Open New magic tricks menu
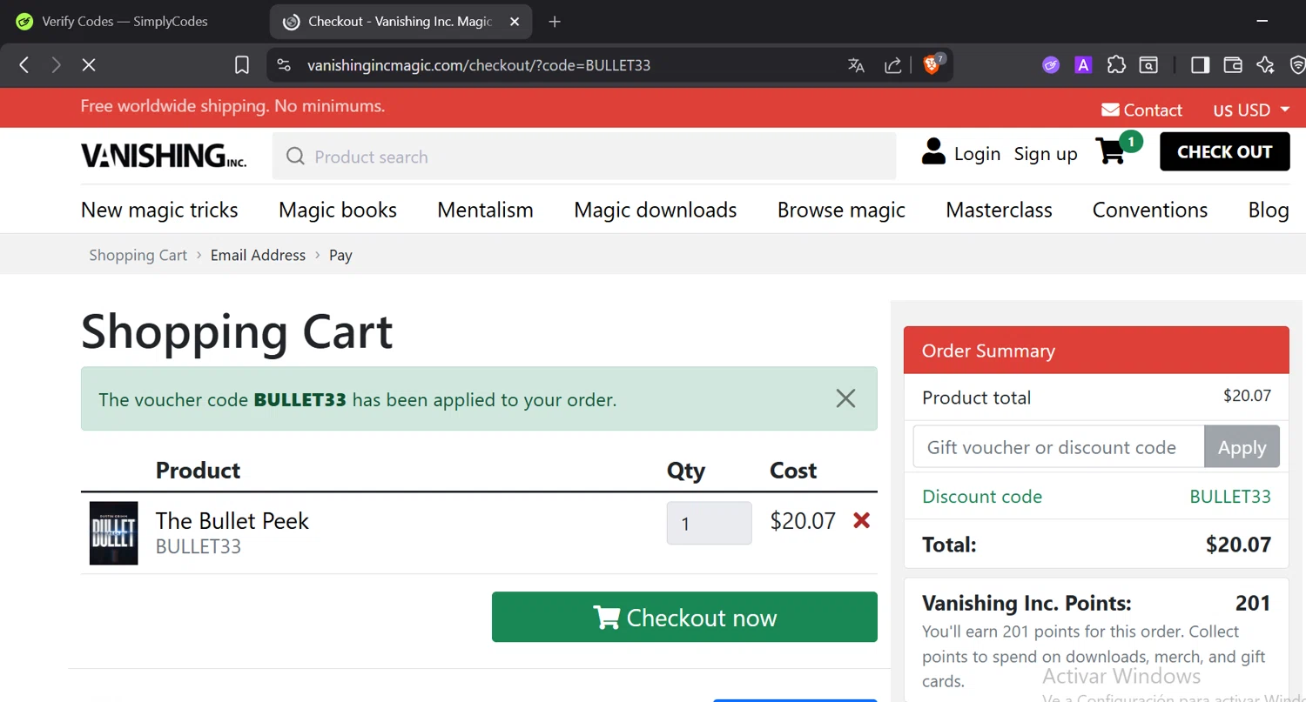Image resolution: width=1306 pixels, height=702 pixels. click(x=159, y=211)
